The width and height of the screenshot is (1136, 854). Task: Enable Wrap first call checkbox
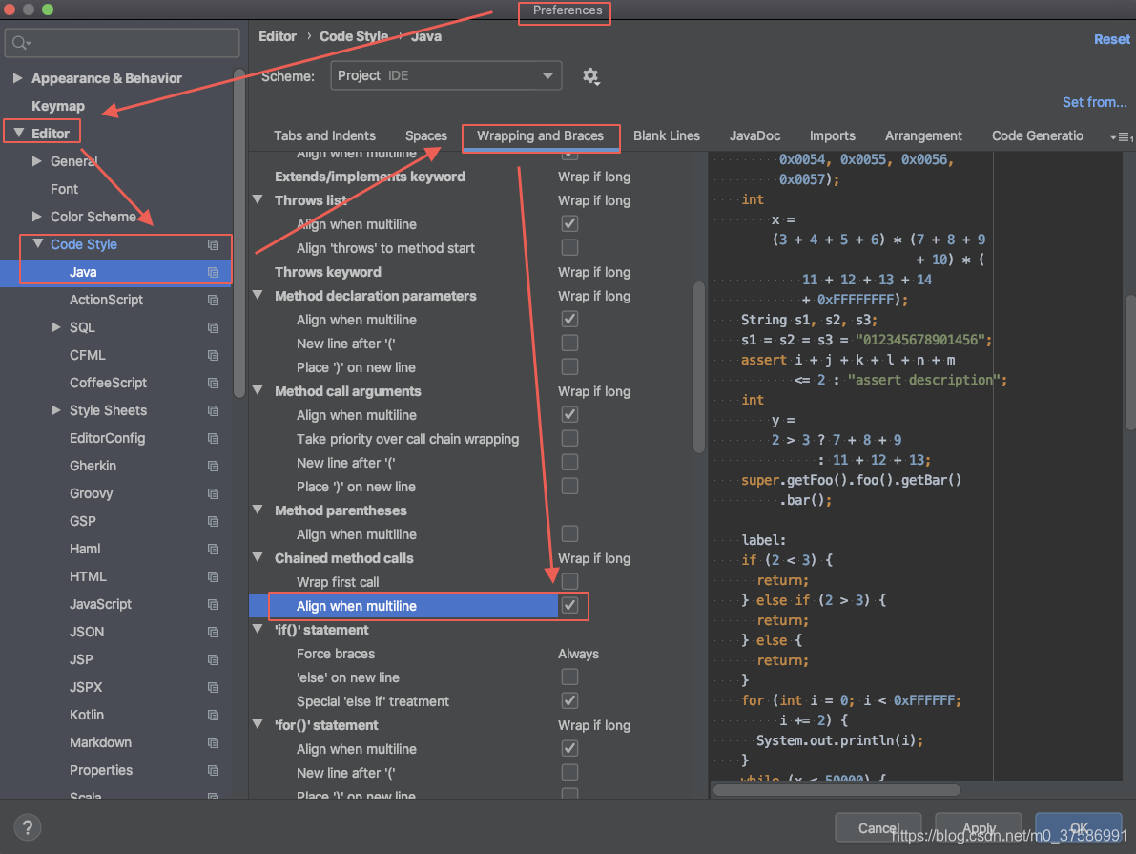570,581
